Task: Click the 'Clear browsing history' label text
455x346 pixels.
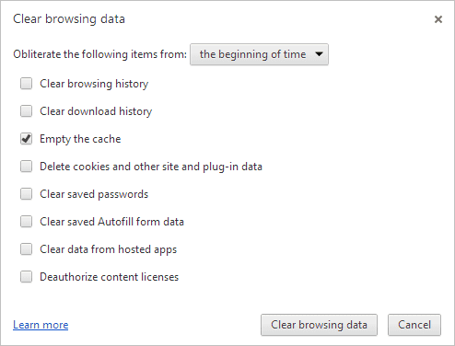Action: (x=94, y=84)
